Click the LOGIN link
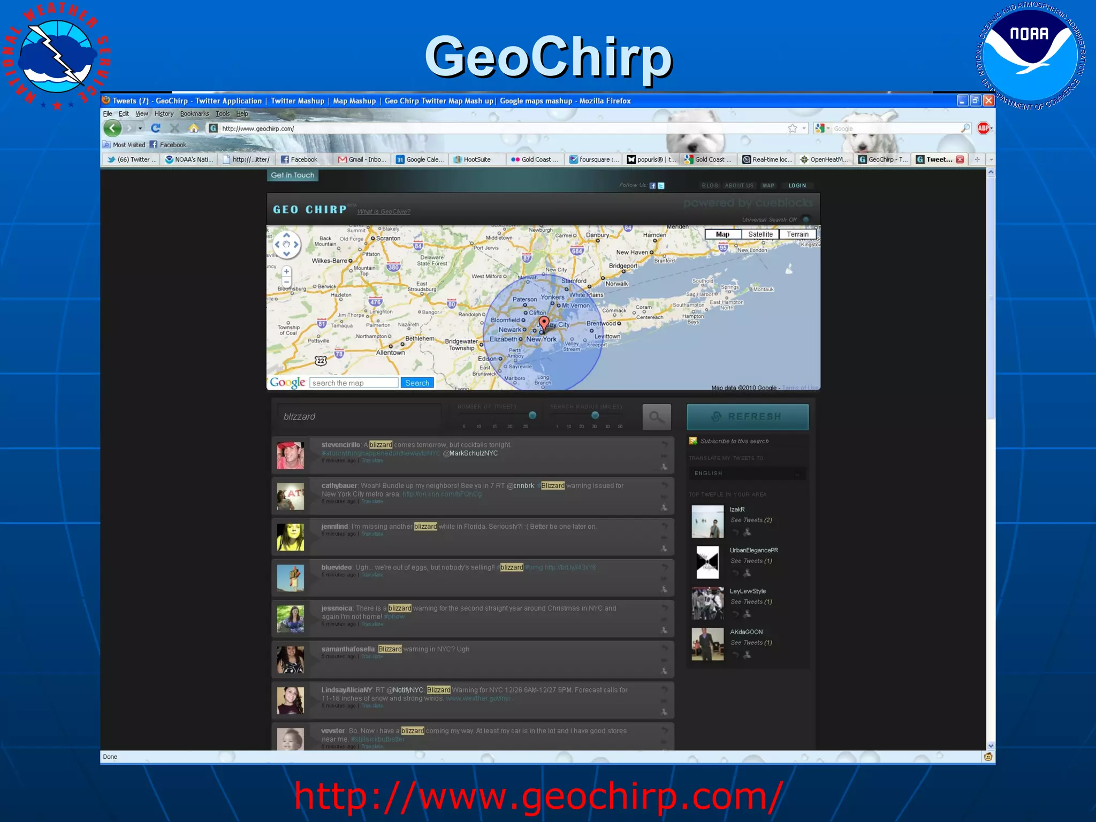This screenshot has width=1096, height=822. [797, 186]
